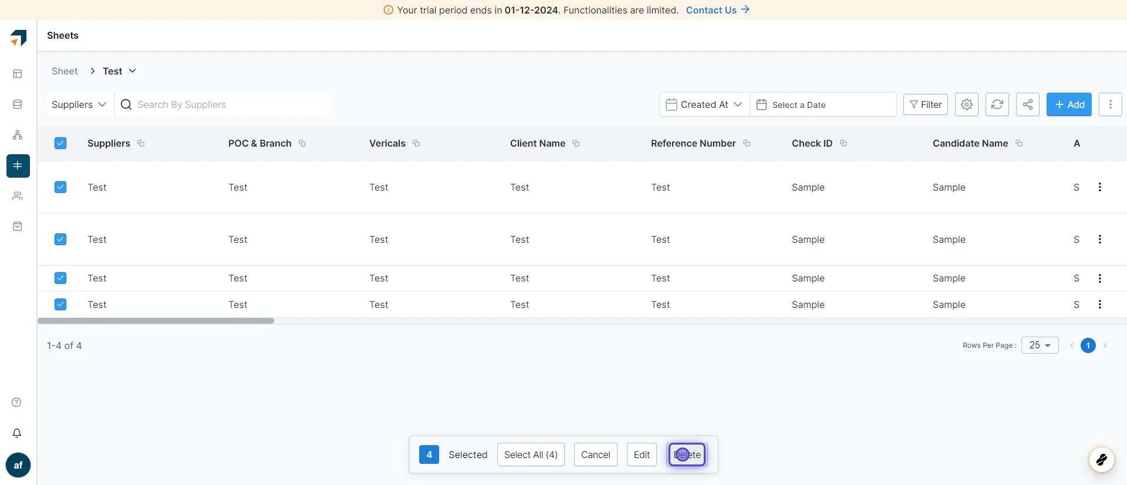Uncheck the last row checkbox

pyautogui.click(x=60, y=304)
